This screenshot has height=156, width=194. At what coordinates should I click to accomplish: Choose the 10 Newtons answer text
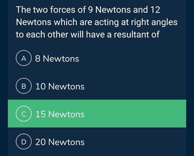(60, 86)
